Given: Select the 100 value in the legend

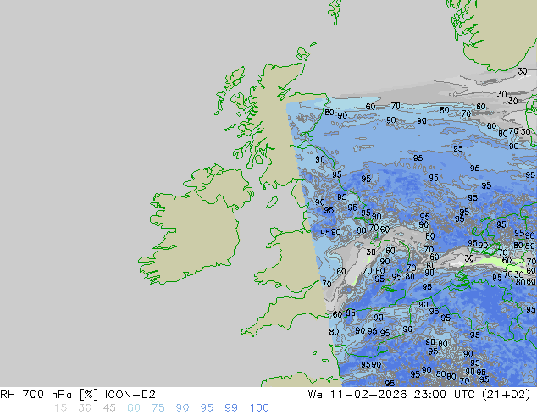Looking at the screenshot, I should [x=259, y=408].
